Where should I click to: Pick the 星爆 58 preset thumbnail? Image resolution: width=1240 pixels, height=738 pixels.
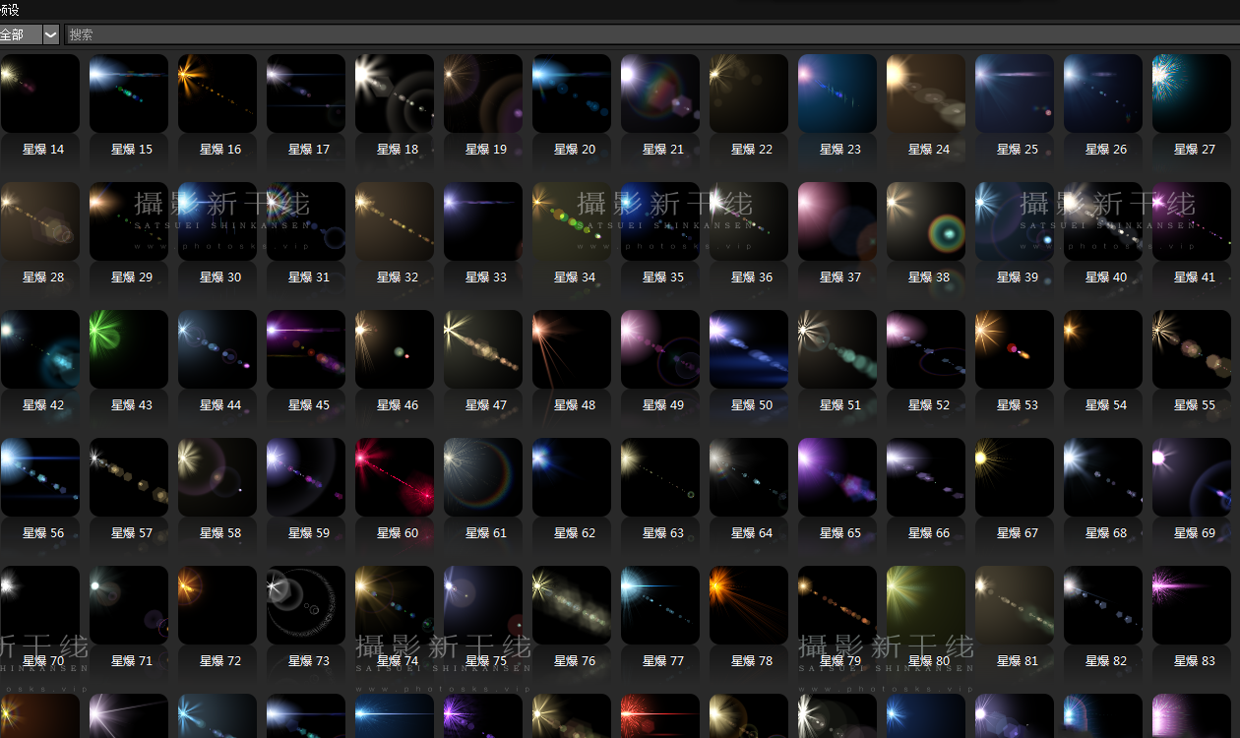(x=217, y=477)
